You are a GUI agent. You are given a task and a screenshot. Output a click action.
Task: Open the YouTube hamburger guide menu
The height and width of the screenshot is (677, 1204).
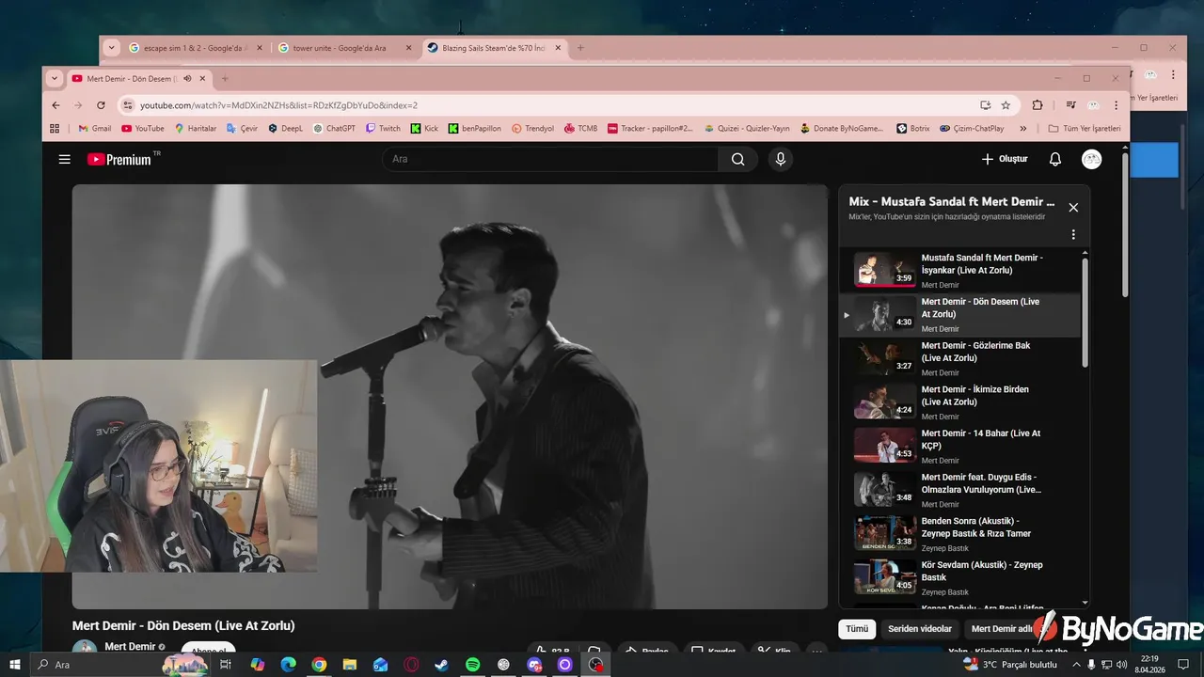(64, 159)
